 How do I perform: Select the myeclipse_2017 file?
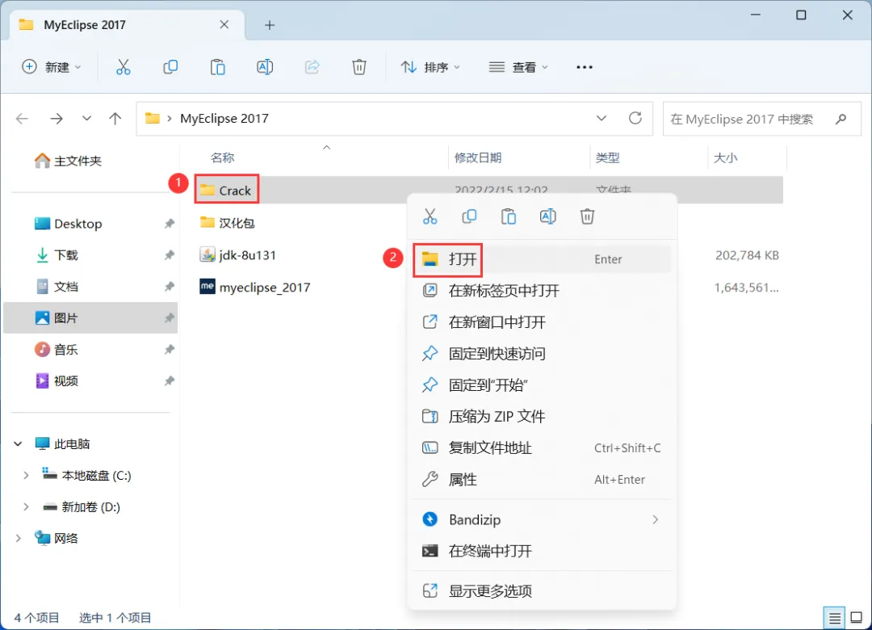(255, 288)
